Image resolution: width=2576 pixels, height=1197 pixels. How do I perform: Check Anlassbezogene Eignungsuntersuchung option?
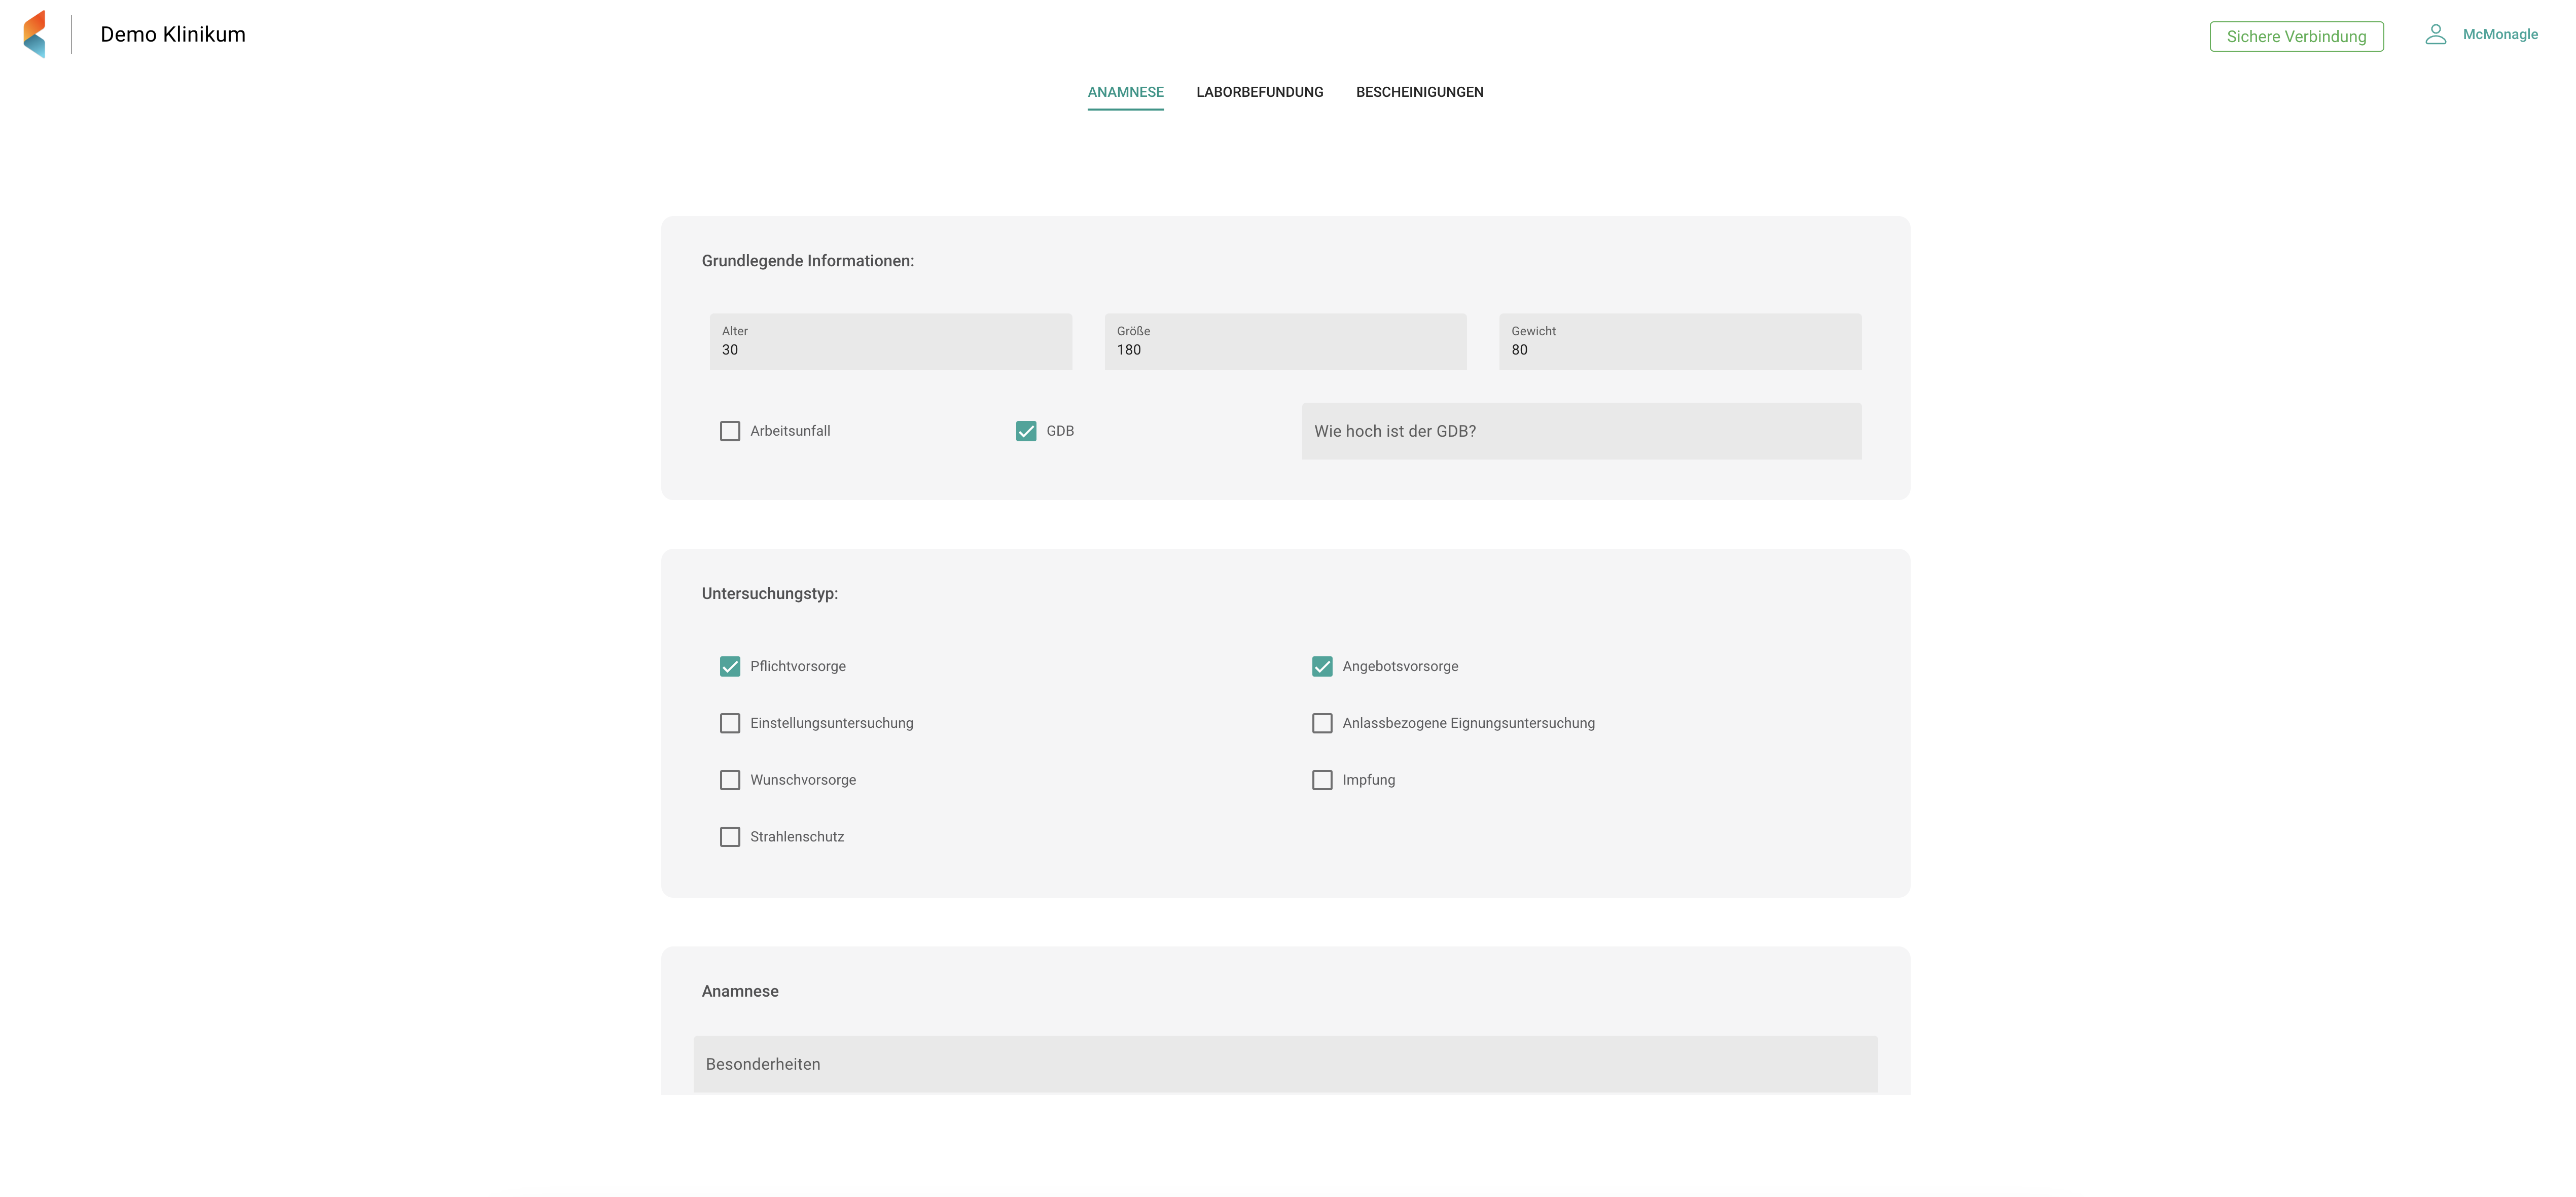tap(1322, 723)
